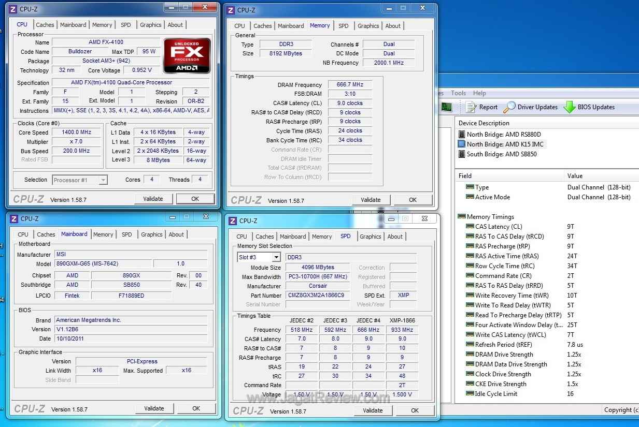Click Validate in the CPU-Z processor window

[153, 199]
